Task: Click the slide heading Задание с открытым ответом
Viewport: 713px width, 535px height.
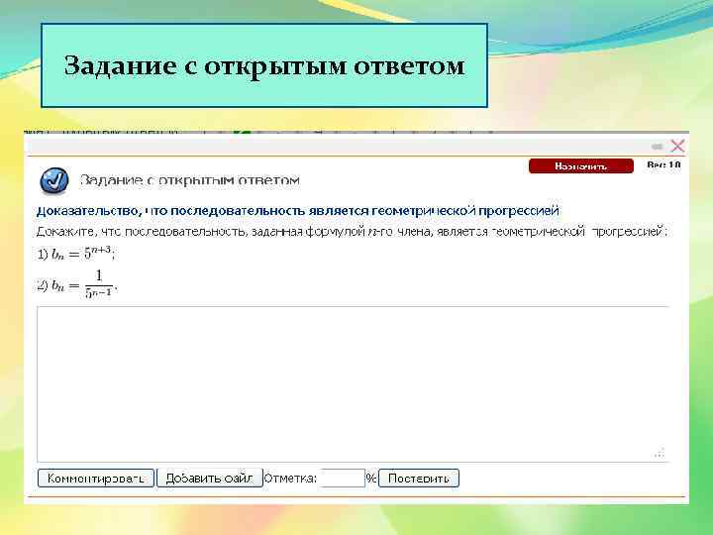Action: click(x=264, y=66)
